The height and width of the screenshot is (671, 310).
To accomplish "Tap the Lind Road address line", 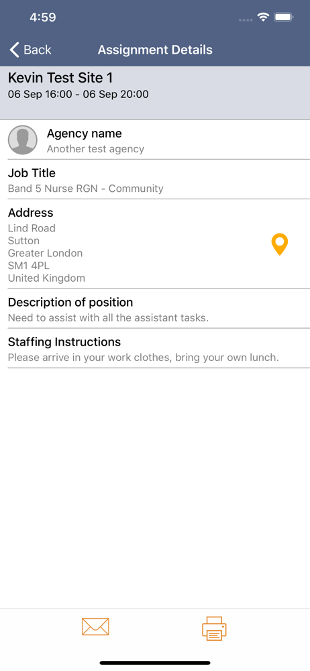I will click(x=32, y=228).
